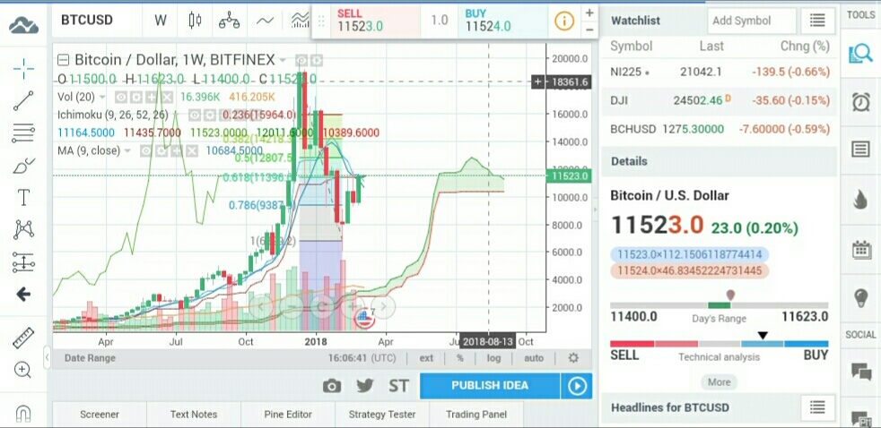The height and width of the screenshot is (428, 881).
Task: Open the economic calendar icon
Action: pos(860,249)
